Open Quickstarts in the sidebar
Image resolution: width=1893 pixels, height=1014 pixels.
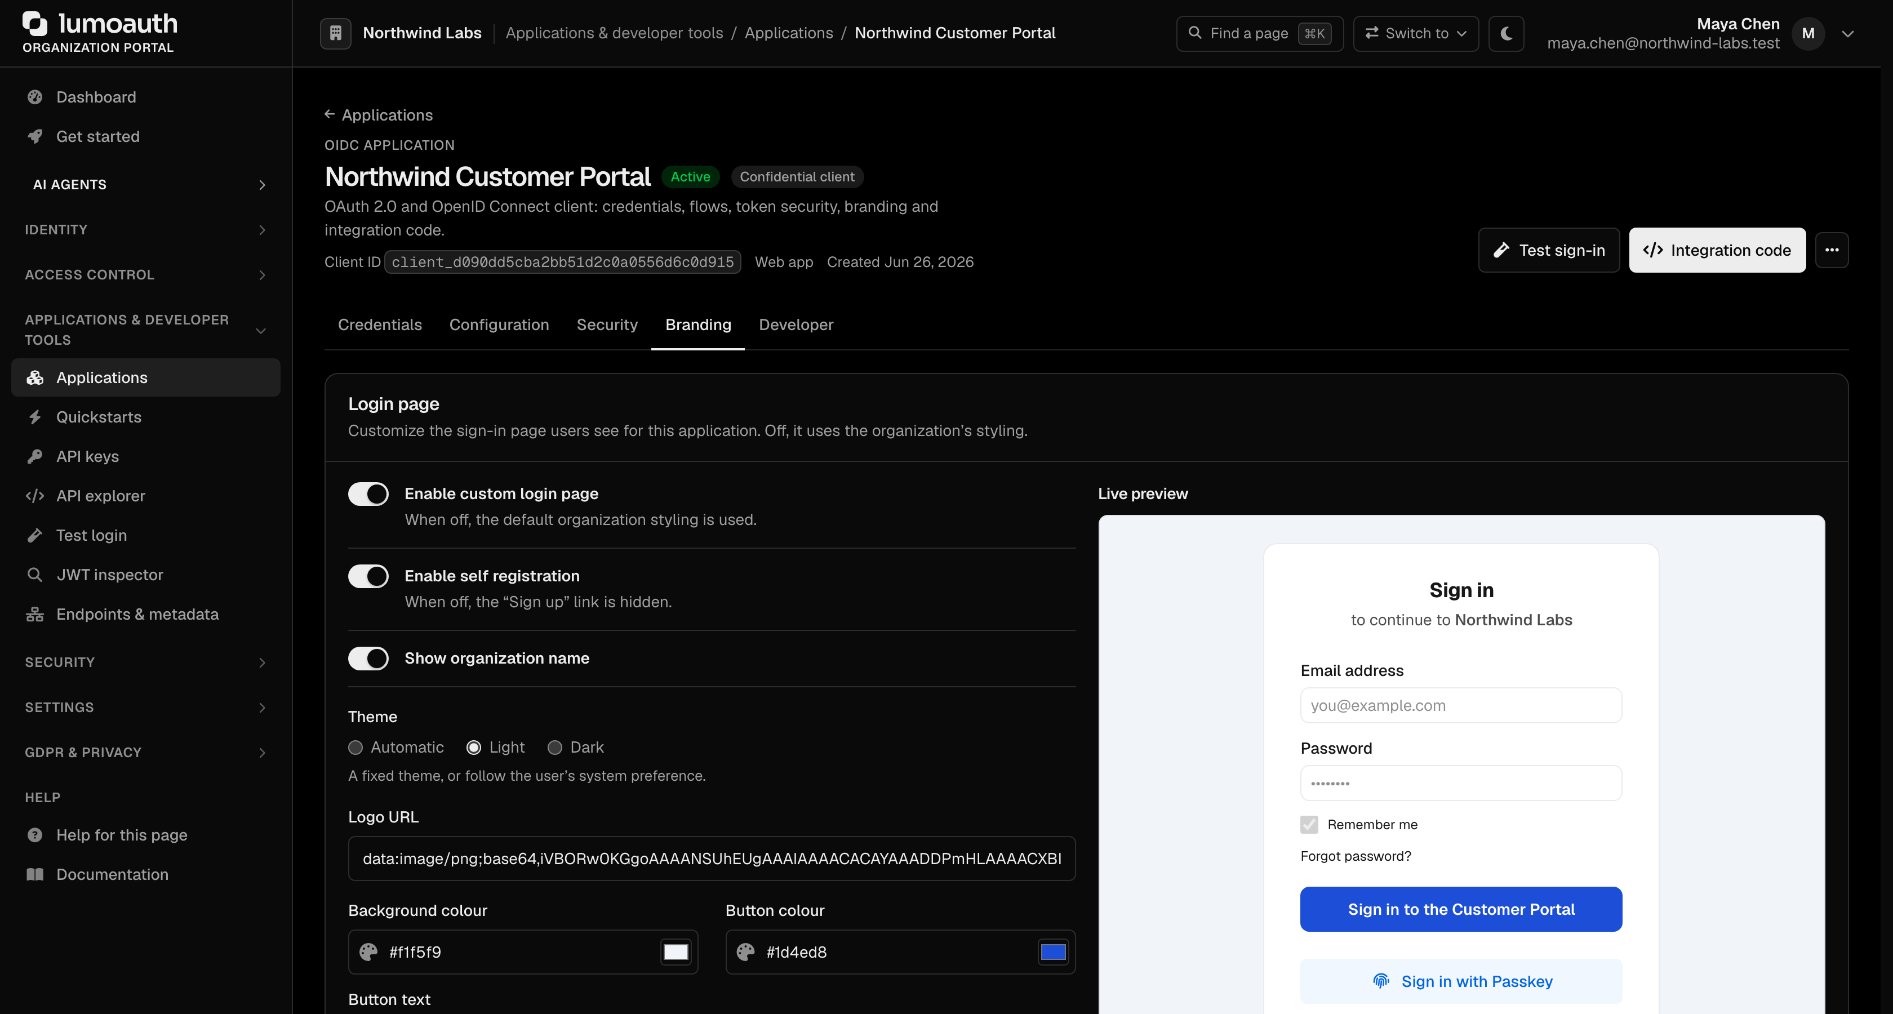point(145,417)
